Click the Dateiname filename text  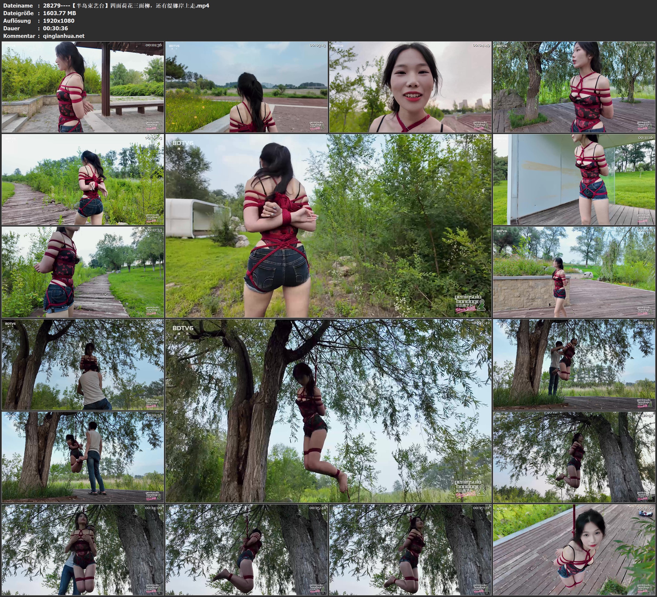pyautogui.click(x=126, y=5)
